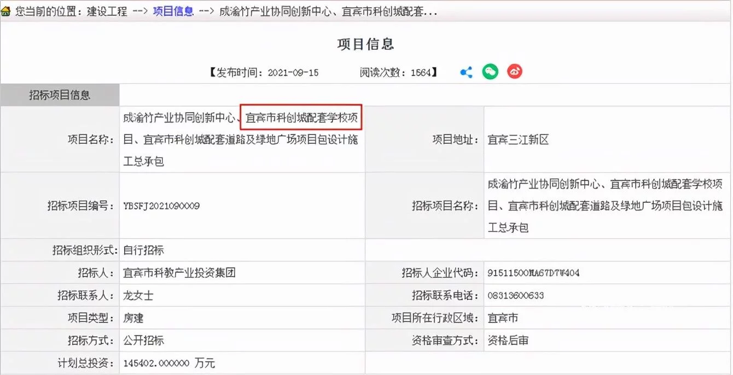Click the contact phone number 08313600633

(515, 295)
